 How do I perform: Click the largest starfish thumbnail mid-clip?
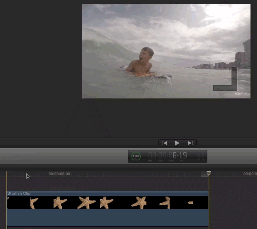pos(86,203)
